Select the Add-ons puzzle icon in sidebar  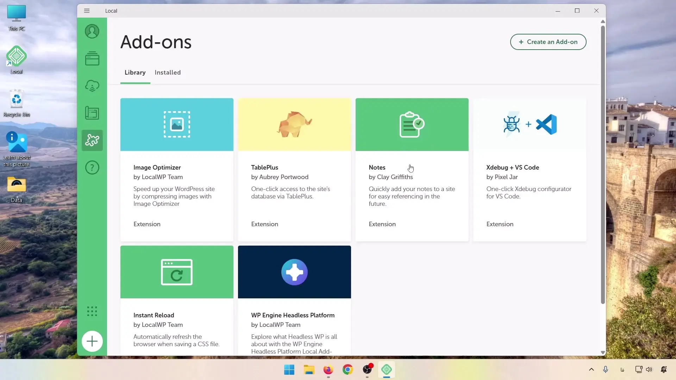coord(92,140)
